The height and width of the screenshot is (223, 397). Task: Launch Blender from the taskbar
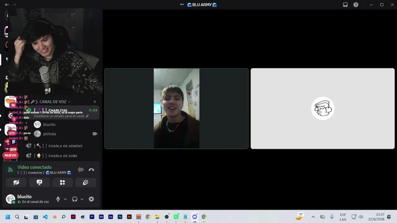click(55, 217)
